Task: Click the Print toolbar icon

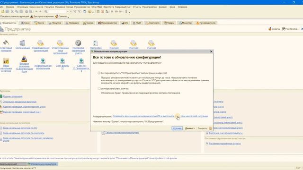Action: coord(27,11)
